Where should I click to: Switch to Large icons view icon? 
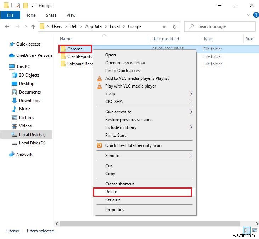254,231
